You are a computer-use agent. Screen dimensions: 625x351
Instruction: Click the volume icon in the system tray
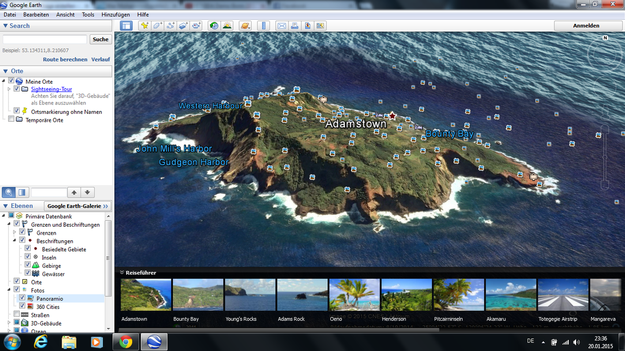pyautogui.click(x=577, y=342)
